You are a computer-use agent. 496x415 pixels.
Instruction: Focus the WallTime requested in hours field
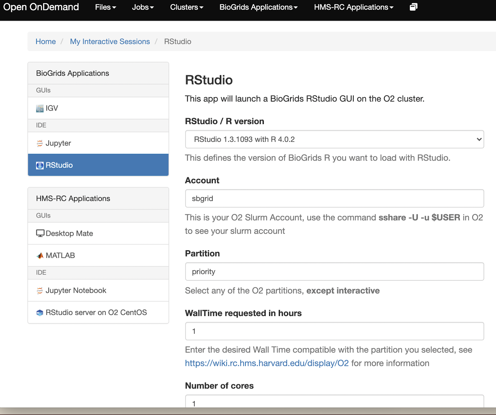[334, 331]
